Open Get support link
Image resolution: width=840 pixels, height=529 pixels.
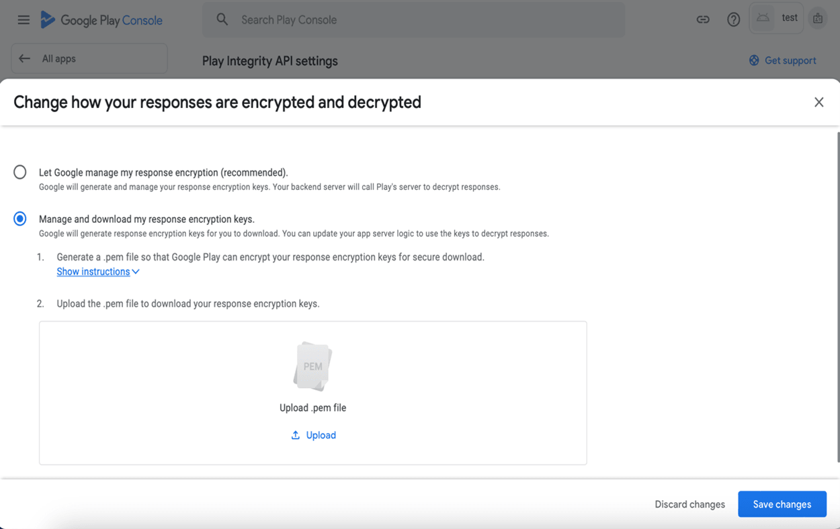click(783, 60)
